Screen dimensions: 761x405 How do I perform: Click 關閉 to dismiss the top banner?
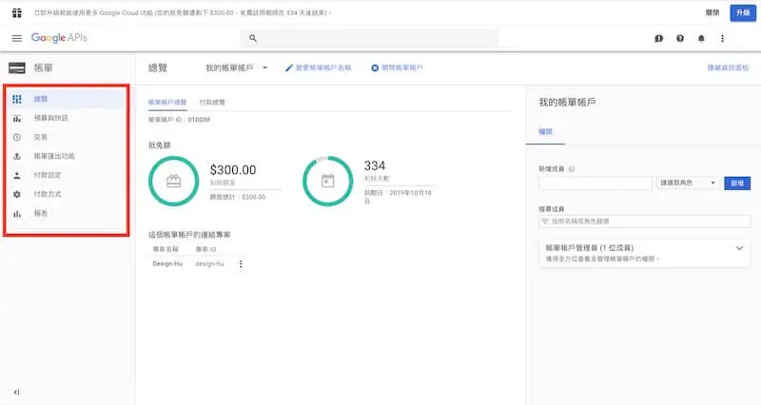click(x=712, y=13)
